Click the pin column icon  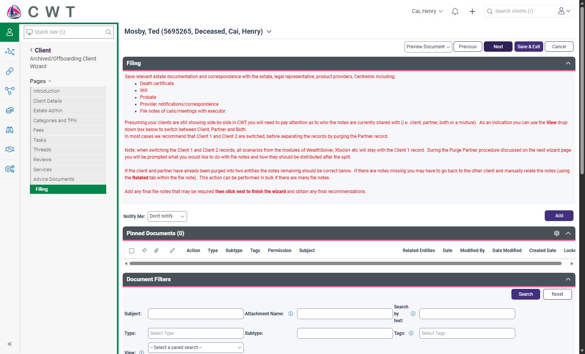pyautogui.click(x=145, y=250)
